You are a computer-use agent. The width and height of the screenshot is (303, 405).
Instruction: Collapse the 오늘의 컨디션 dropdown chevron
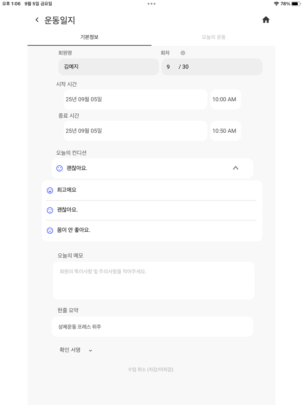click(236, 168)
